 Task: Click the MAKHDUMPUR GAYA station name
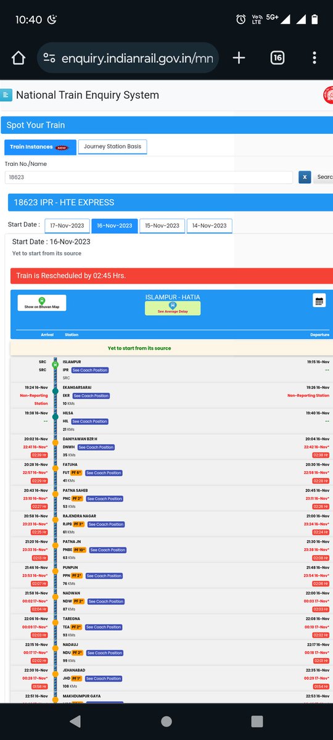(x=82, y=696)
